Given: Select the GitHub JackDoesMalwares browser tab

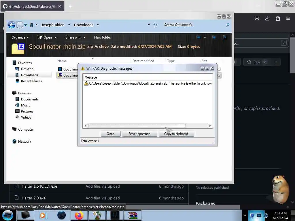Looking at the screenshot, I should coord(32,6).
